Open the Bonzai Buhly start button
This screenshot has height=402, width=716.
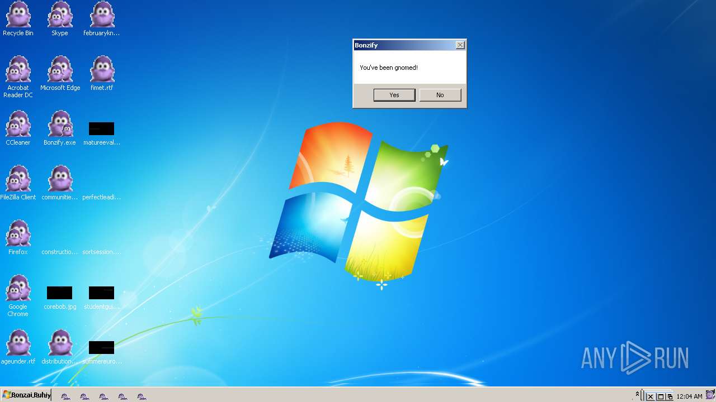point(26,395)
